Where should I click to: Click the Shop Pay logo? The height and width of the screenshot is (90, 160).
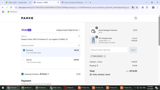coord(26,30)
